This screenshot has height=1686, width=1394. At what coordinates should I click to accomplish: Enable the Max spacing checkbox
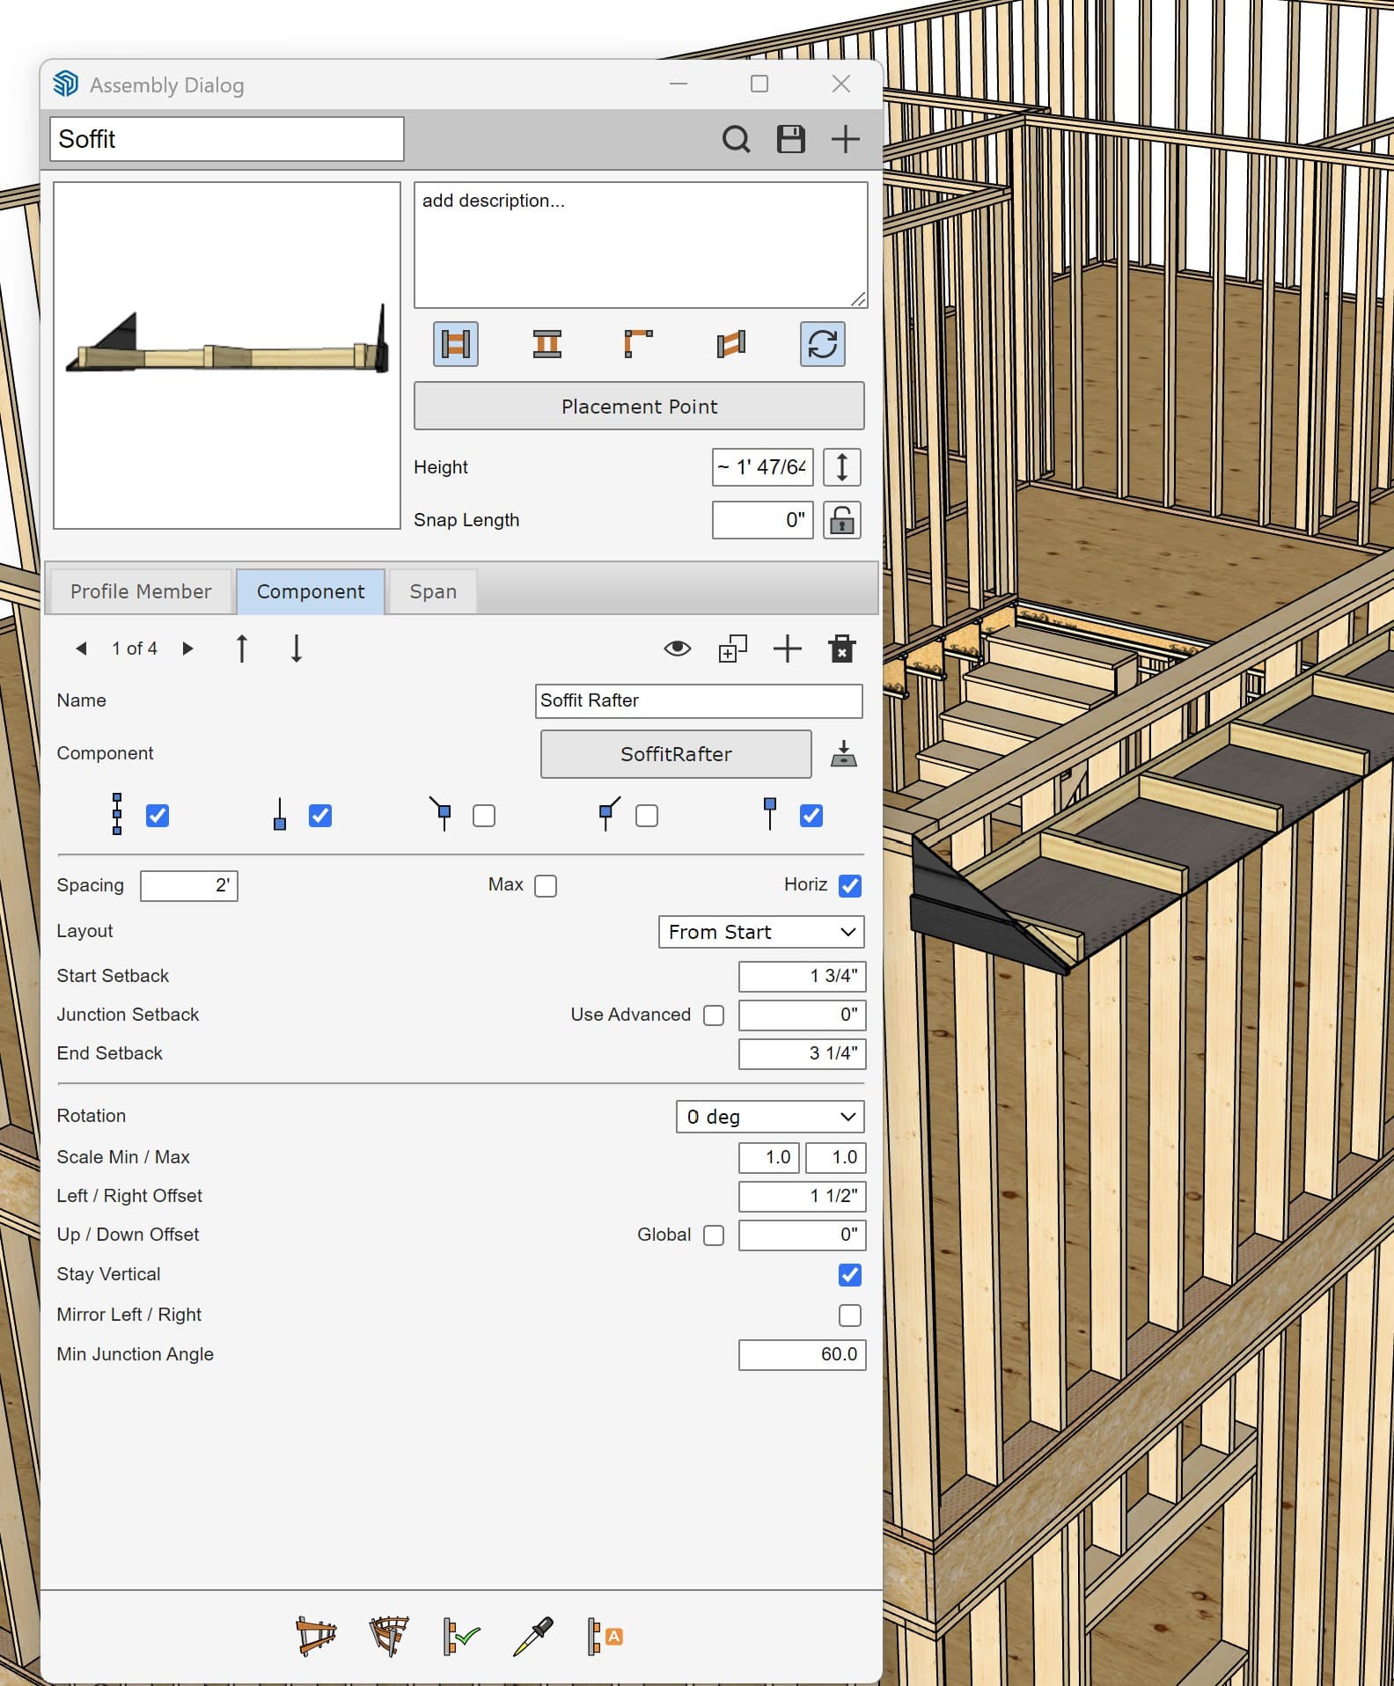coord(546,885)
